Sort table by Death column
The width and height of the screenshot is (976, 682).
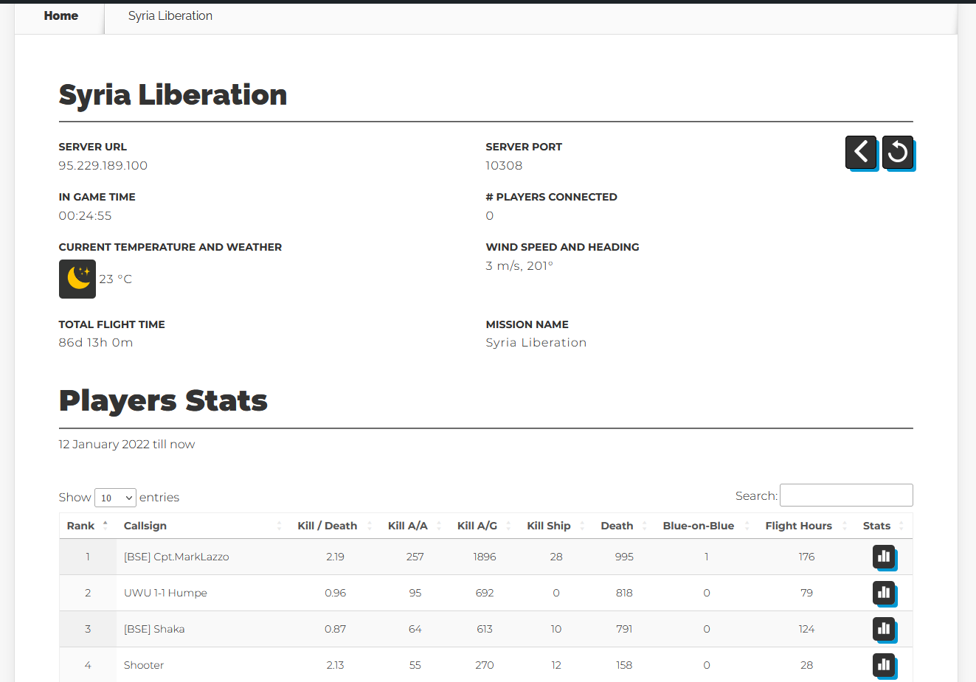coord(624,526)
